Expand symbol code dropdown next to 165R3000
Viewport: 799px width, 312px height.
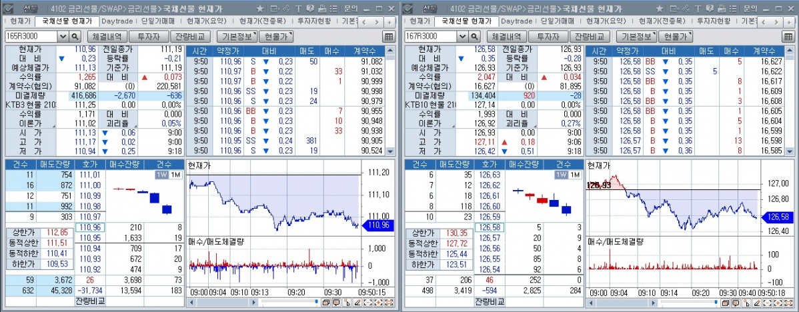tap(63, 37)
